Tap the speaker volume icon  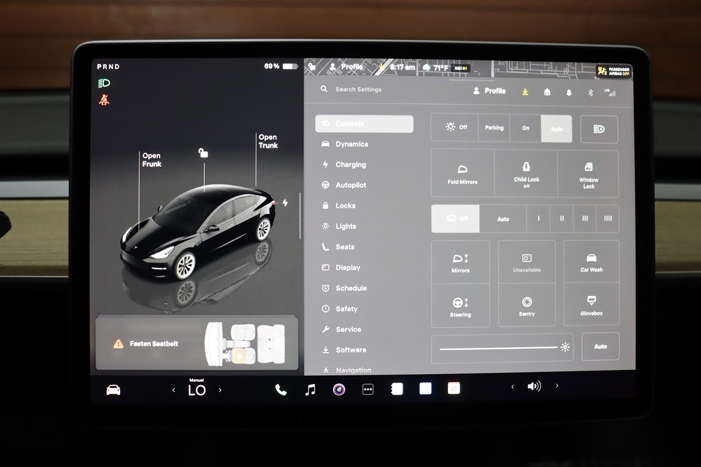tap(534, 386)
